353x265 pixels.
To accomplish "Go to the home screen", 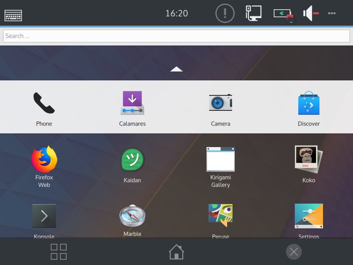I will coord(176,252).
